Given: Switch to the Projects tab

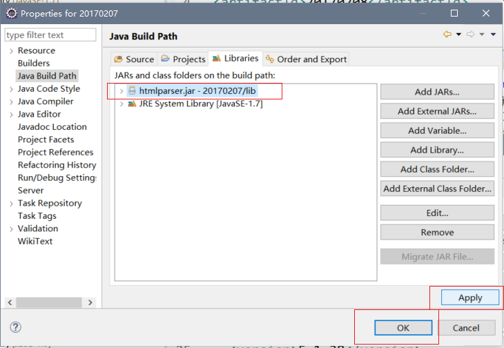Looking at the screenshot, I should pos(183,59).
